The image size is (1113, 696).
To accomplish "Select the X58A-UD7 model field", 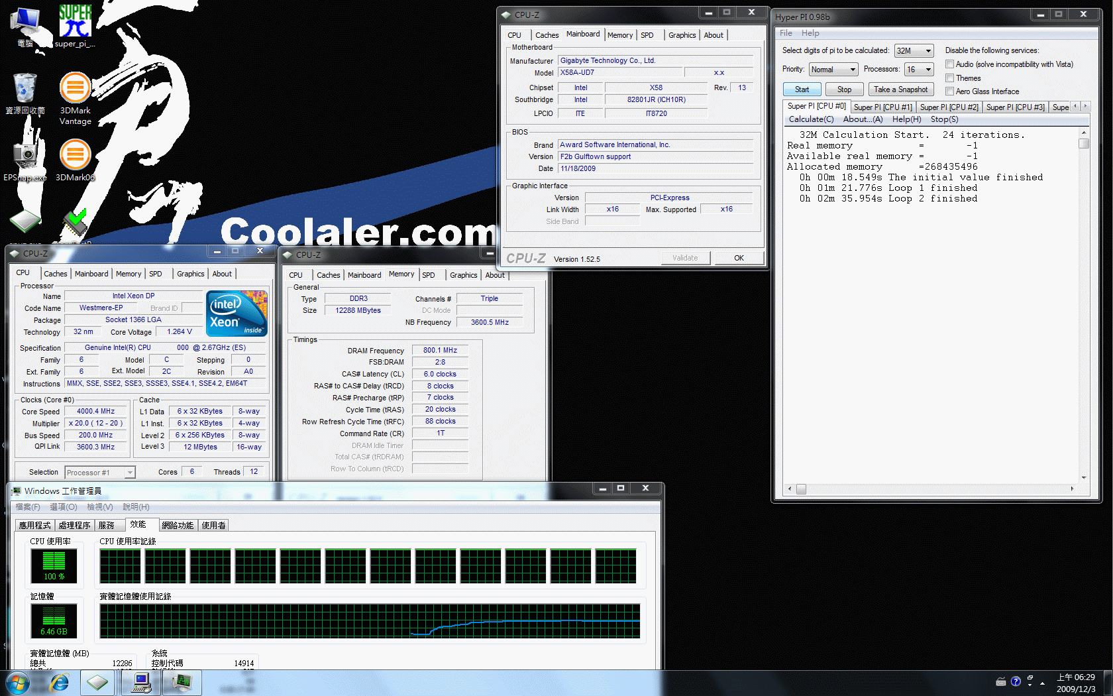I will 619,72.
